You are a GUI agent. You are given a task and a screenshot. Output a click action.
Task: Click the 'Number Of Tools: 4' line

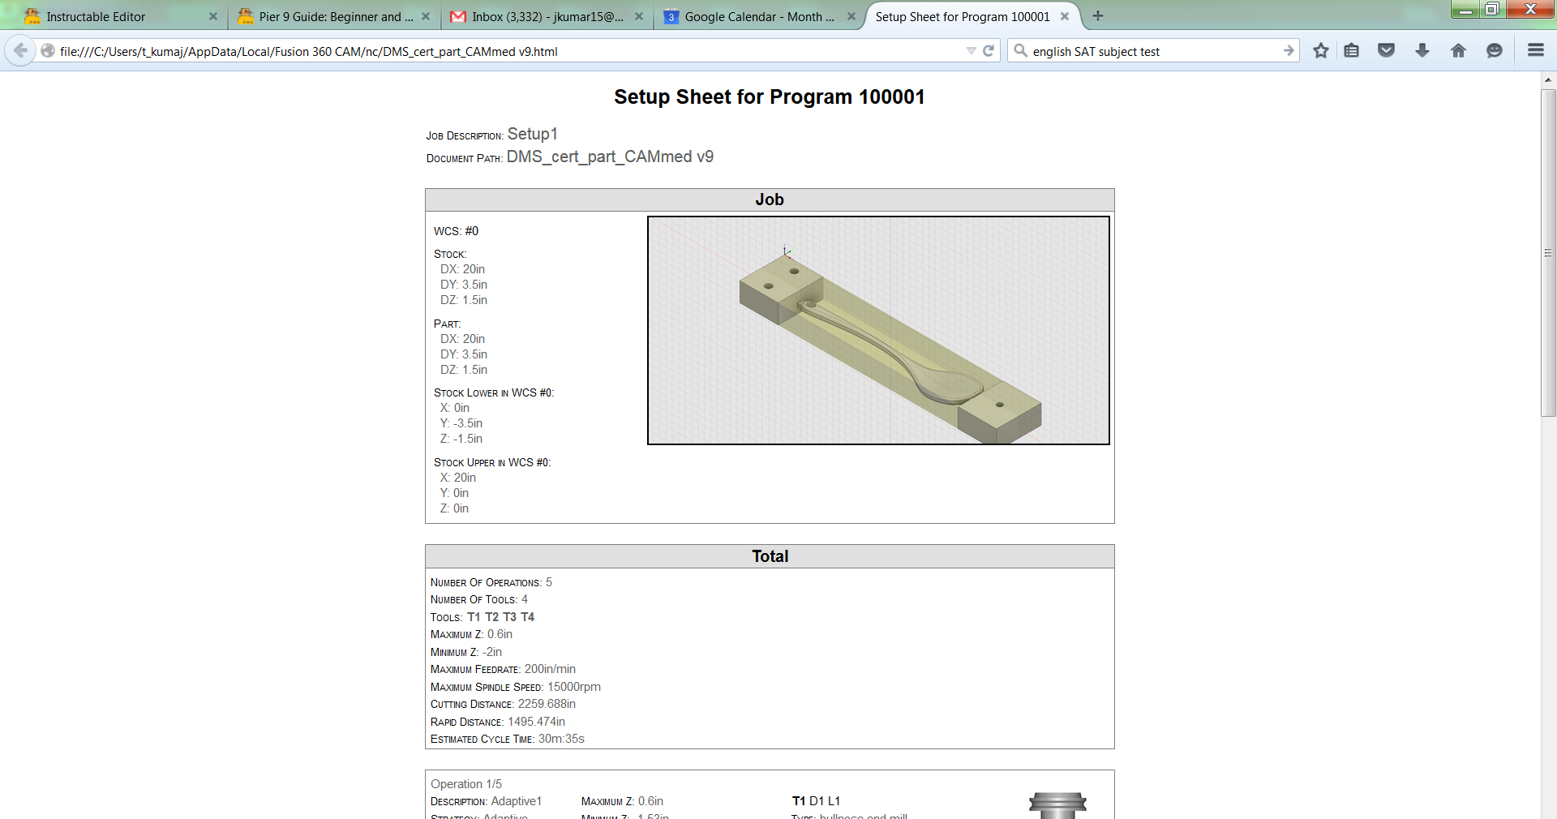pyautogui.click(x=479, y=599)
